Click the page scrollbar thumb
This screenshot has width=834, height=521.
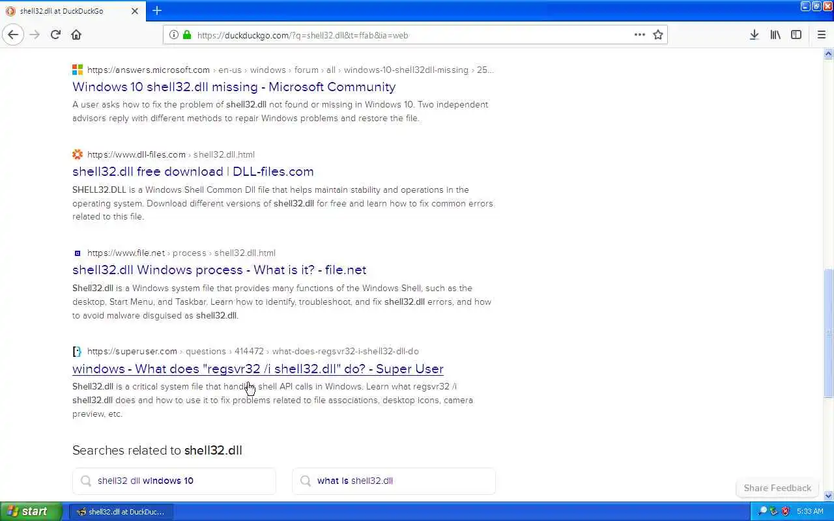(x=829, y=333)
